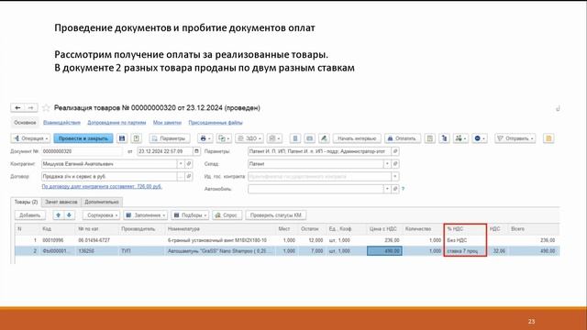This screenshot has height=330, width=587.
Task: Select the Товары (2) tab
Action: point(27,202)
